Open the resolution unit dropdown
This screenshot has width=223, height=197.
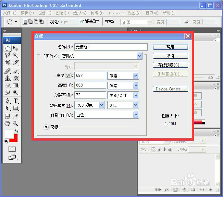(136, 95)
